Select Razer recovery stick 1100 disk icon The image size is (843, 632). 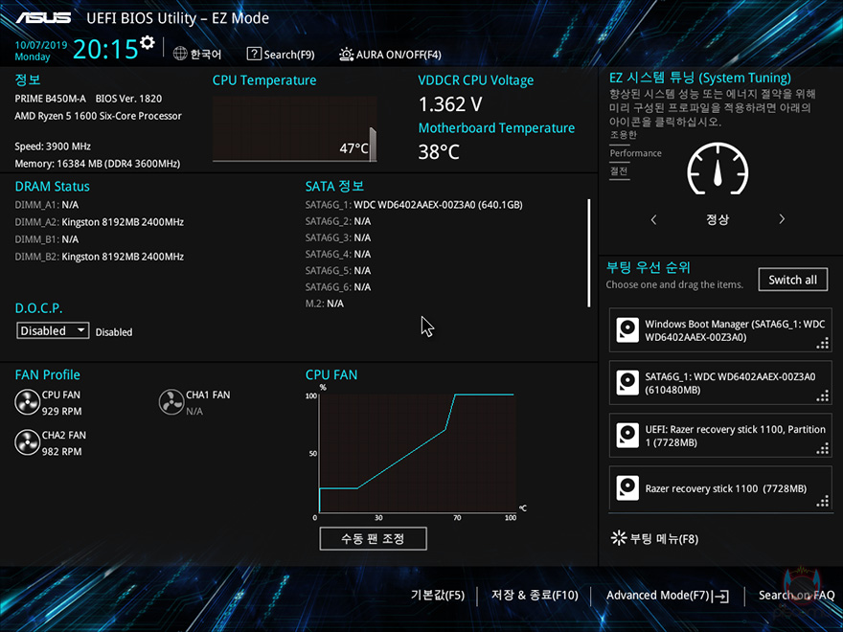(x=627, y=488)
